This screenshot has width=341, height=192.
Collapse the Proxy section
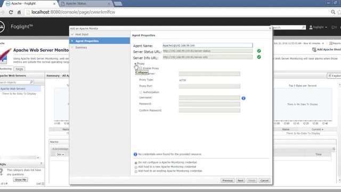(135, 63)
